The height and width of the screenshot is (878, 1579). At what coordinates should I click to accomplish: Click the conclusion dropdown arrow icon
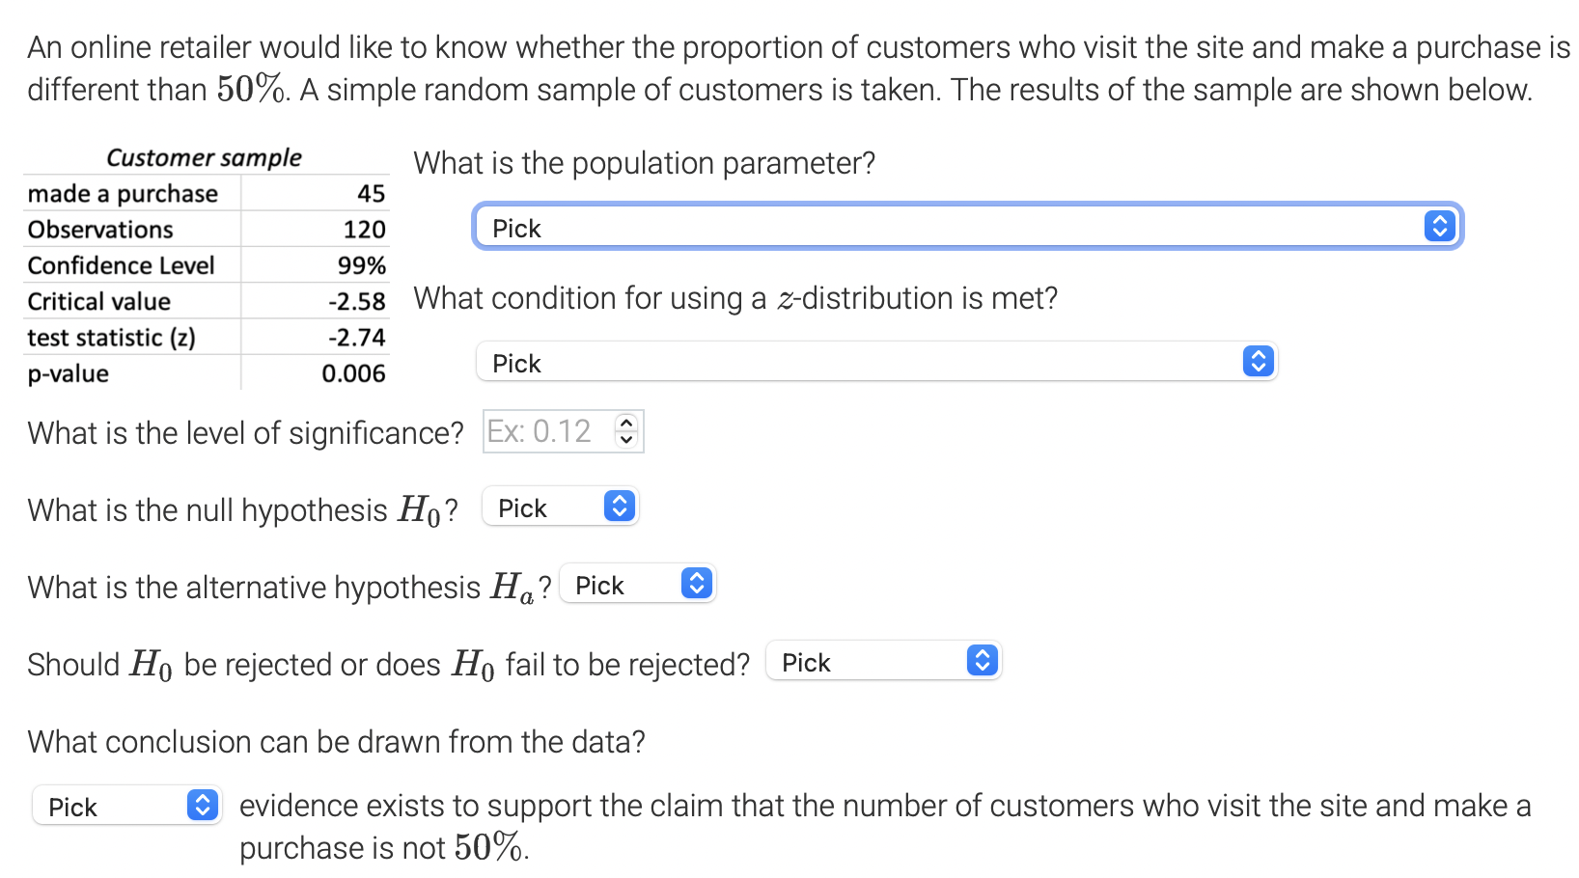[x=202, y=806]
